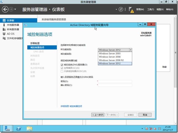Open the 工具(T) menu
178x133 pixels.
(151, 10)
